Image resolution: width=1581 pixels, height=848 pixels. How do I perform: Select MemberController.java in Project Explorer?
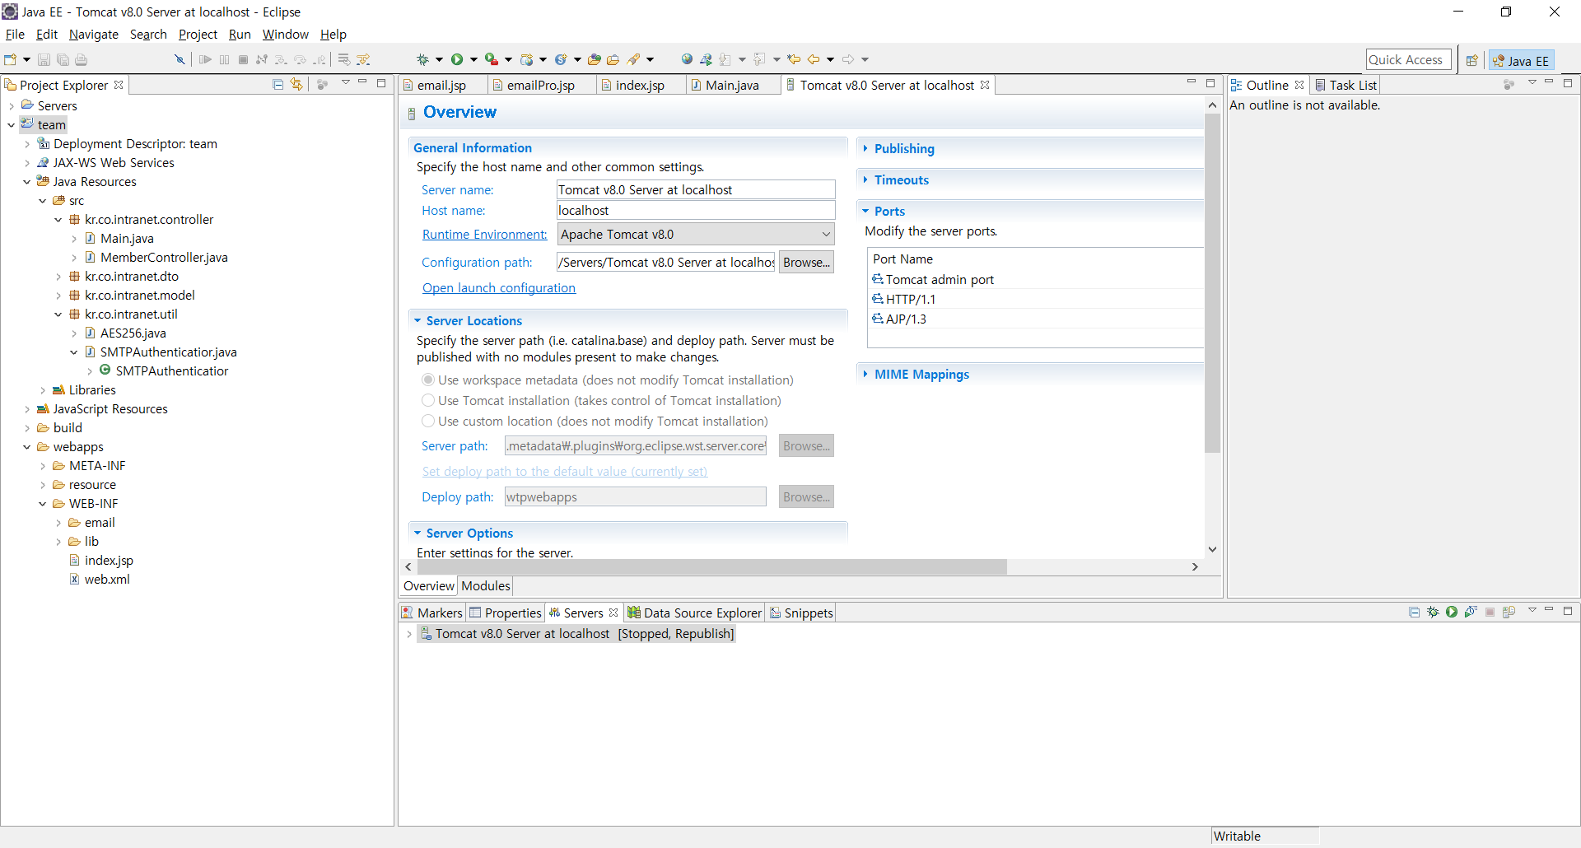coord(164,258)
